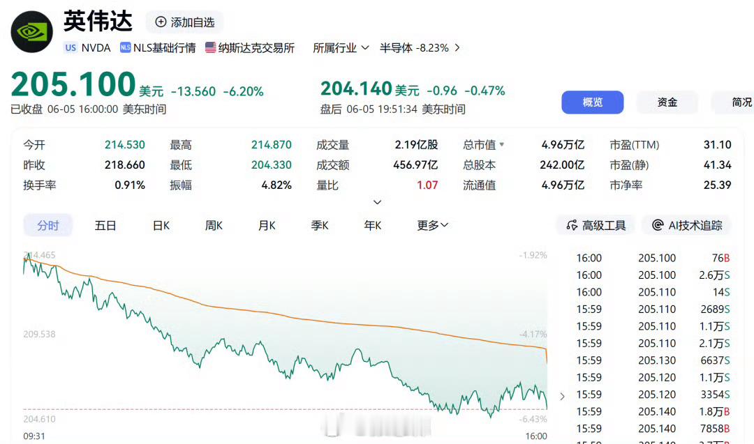754x444 pixels.
Task: Click 成交额 value 456.97亿
Action: [x=415, y=164]
